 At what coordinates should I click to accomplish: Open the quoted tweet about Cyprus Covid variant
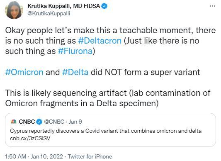pyautogui.click(x=110, y=130)
